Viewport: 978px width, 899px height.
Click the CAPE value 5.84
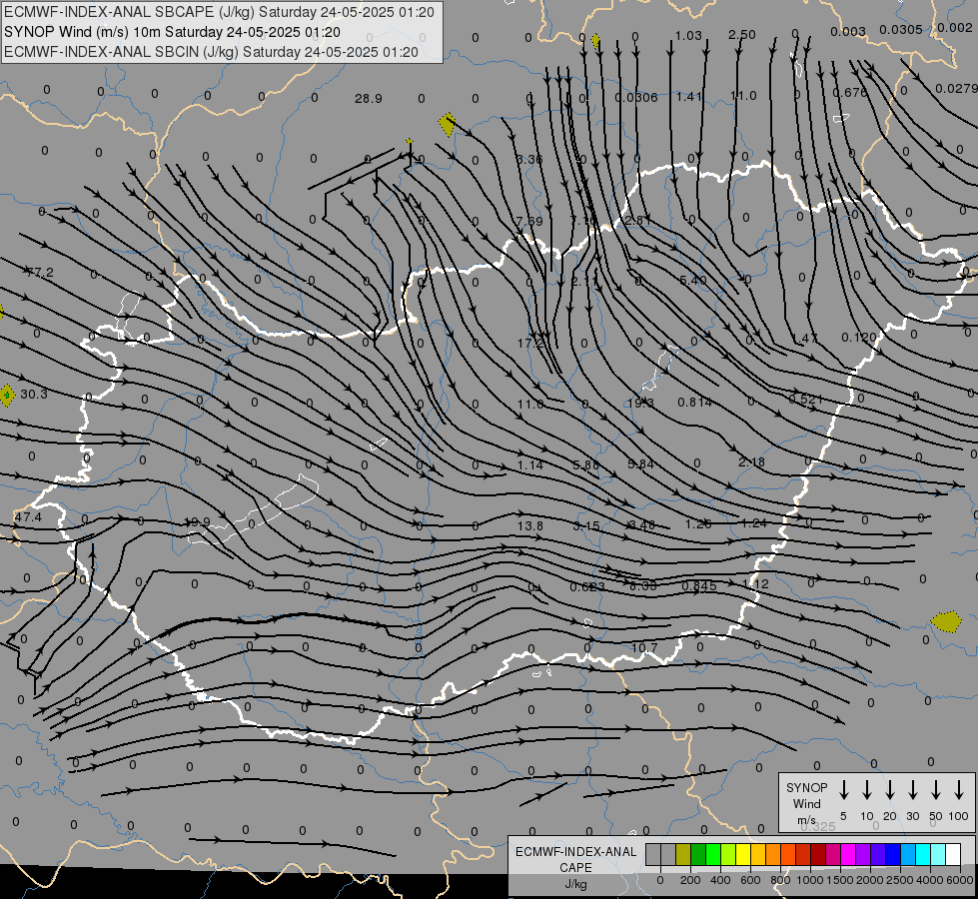click(640, 464)
